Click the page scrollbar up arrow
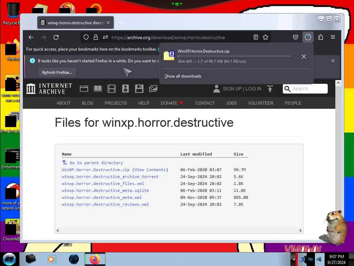The image size is (354, 266). (338, 83)
